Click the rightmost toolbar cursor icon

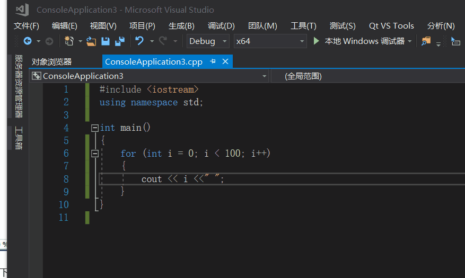455,41
